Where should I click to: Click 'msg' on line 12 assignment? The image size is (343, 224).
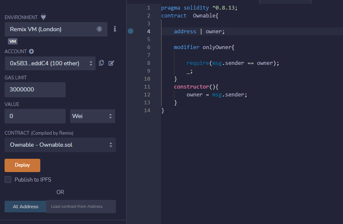point(217,95)
